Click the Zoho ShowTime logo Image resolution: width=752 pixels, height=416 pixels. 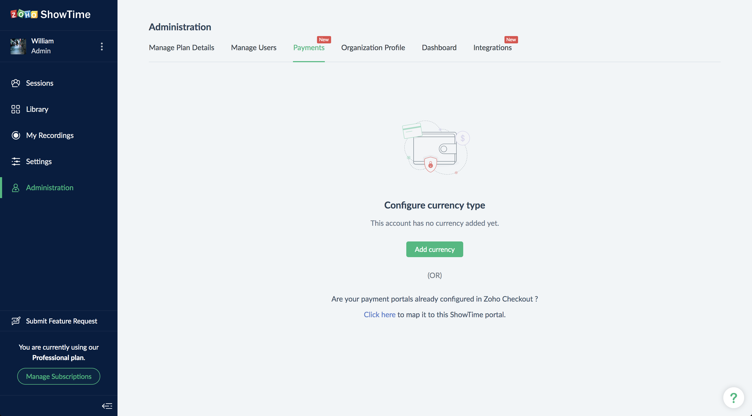pyautogui.click(x=50, y=14)
